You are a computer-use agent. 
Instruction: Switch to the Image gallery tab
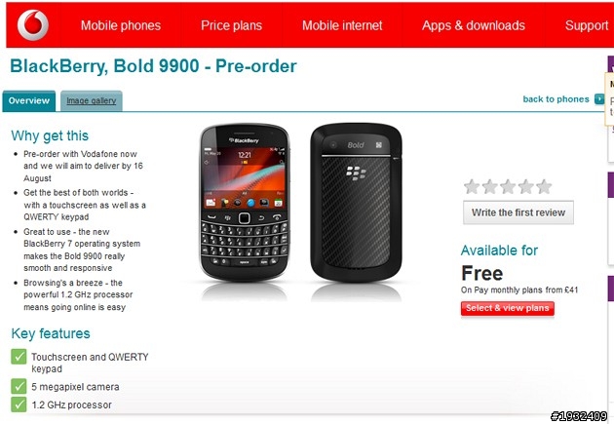pos(92,101)
